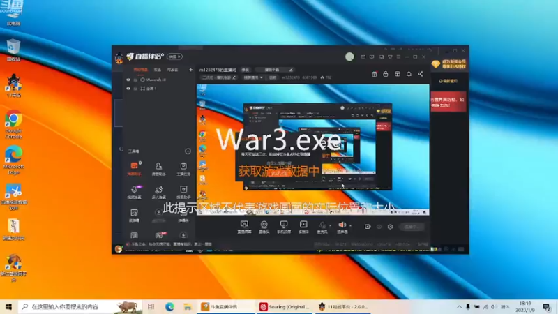Add a 手机投屏 phone cast source
The image size is (558, 314).
point(284,227)
